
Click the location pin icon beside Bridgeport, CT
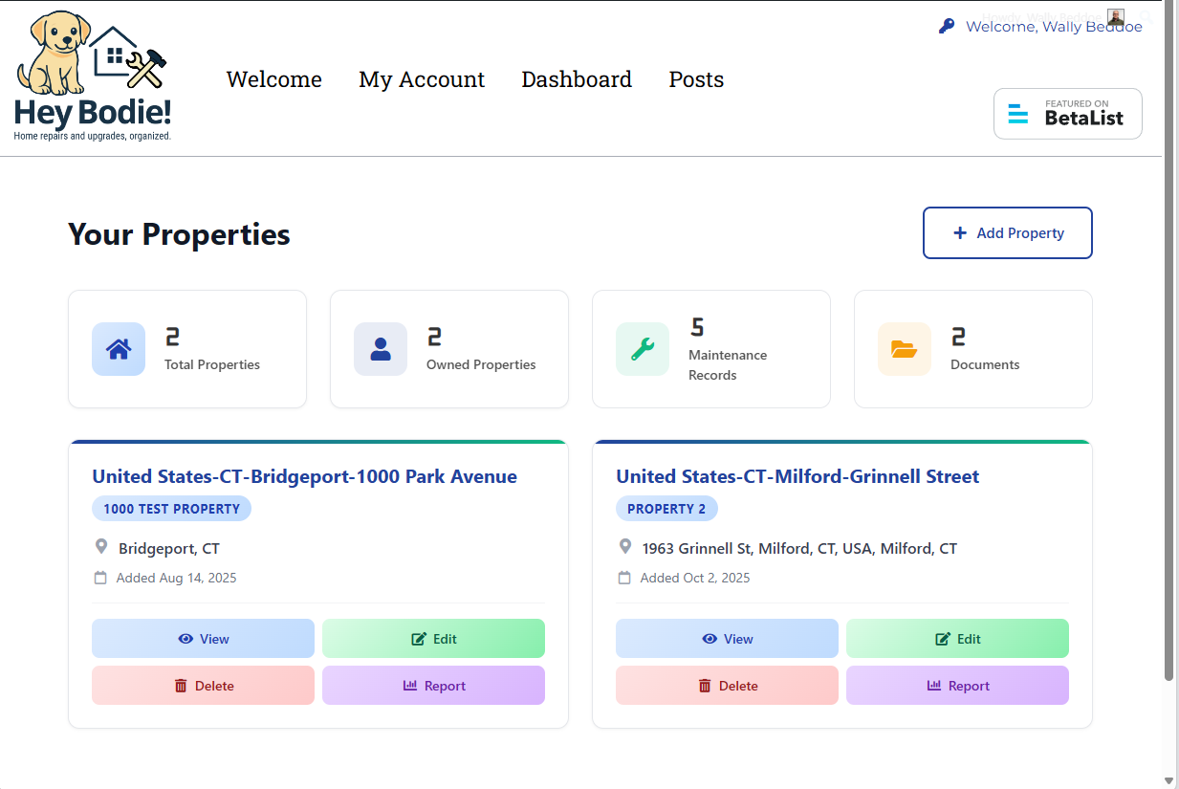101,547
